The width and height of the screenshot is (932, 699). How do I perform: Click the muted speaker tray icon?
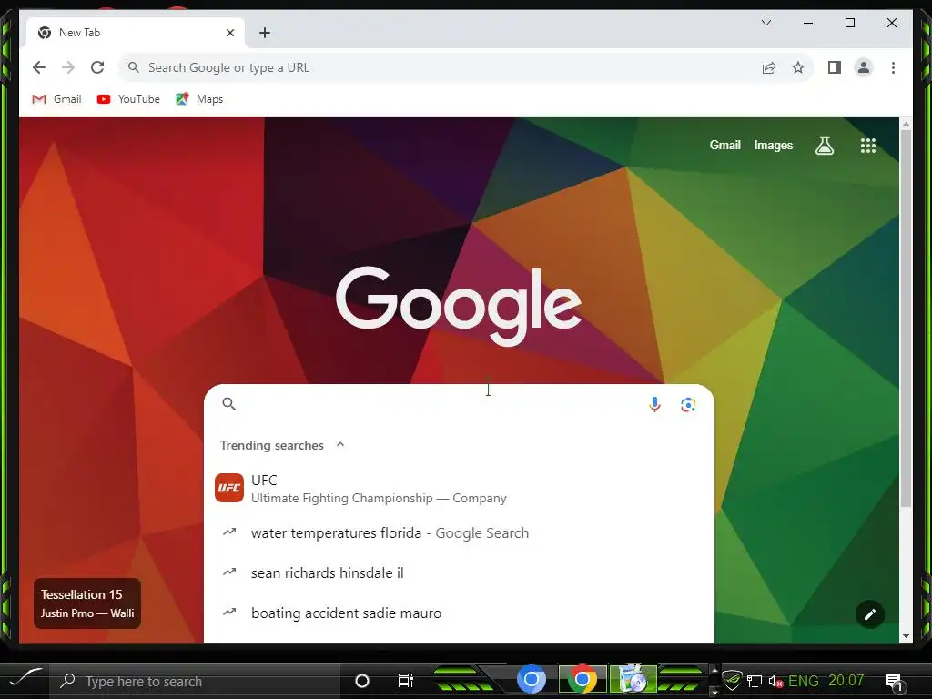(775, 681)
